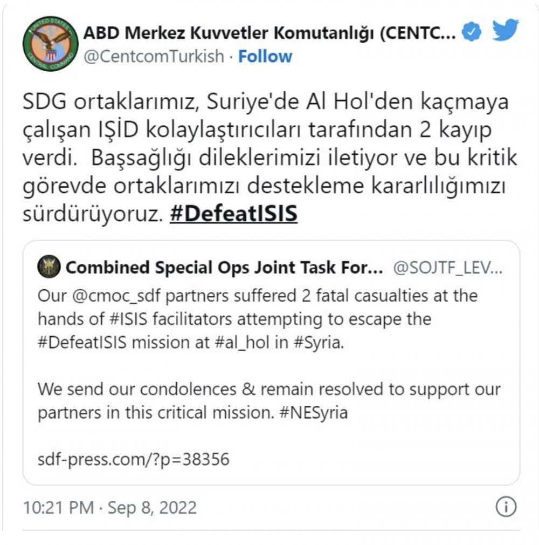Click the Combined Special Ops Joint Task Force name
539x545 pixels.
(x=224, y=268)
